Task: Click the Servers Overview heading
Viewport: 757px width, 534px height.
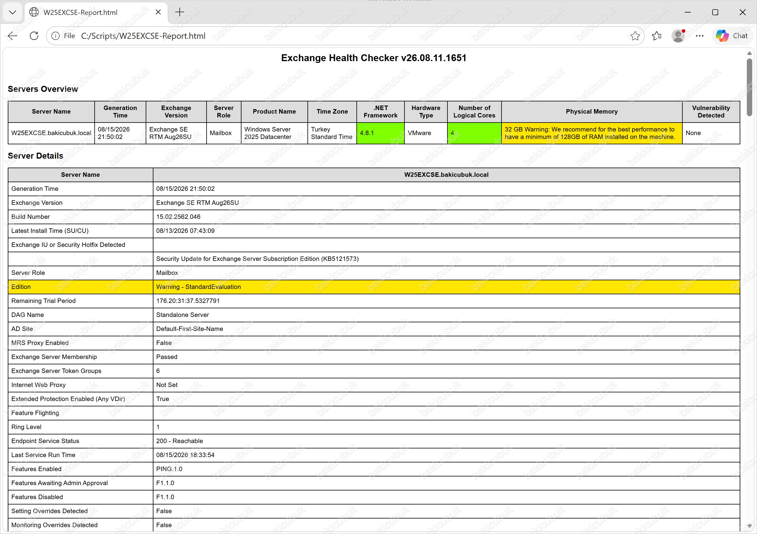Action: point(43,89)
